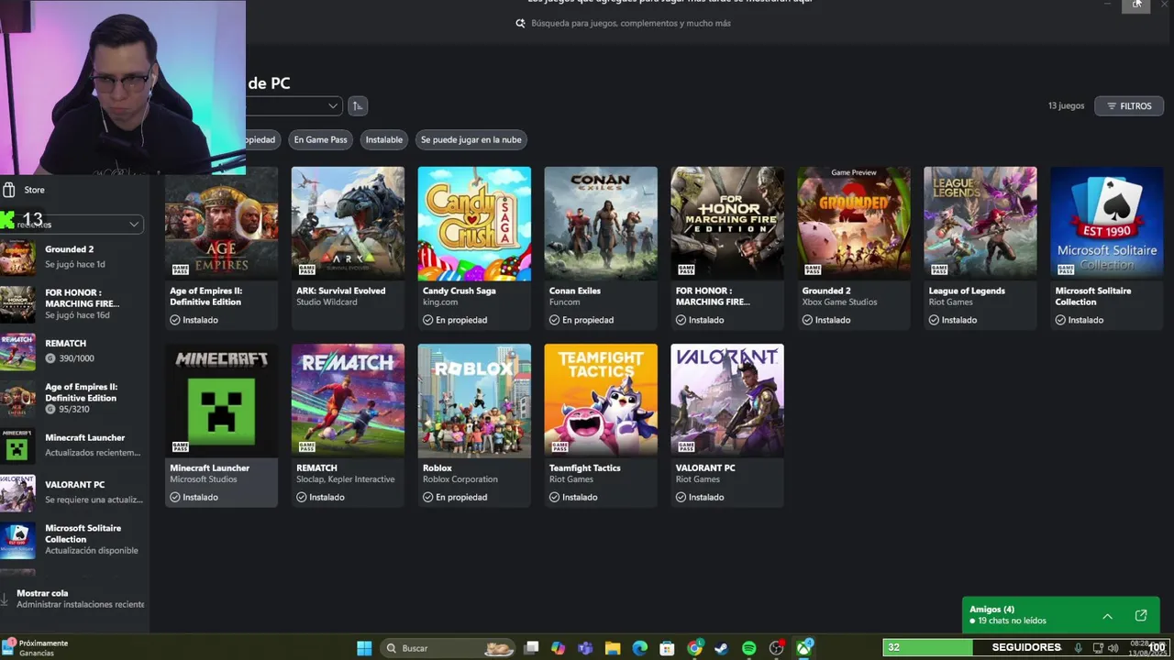This screenshot has height=660, width=1174.
Task: Select the Instalable filter chip
Action: coord(383,139)
